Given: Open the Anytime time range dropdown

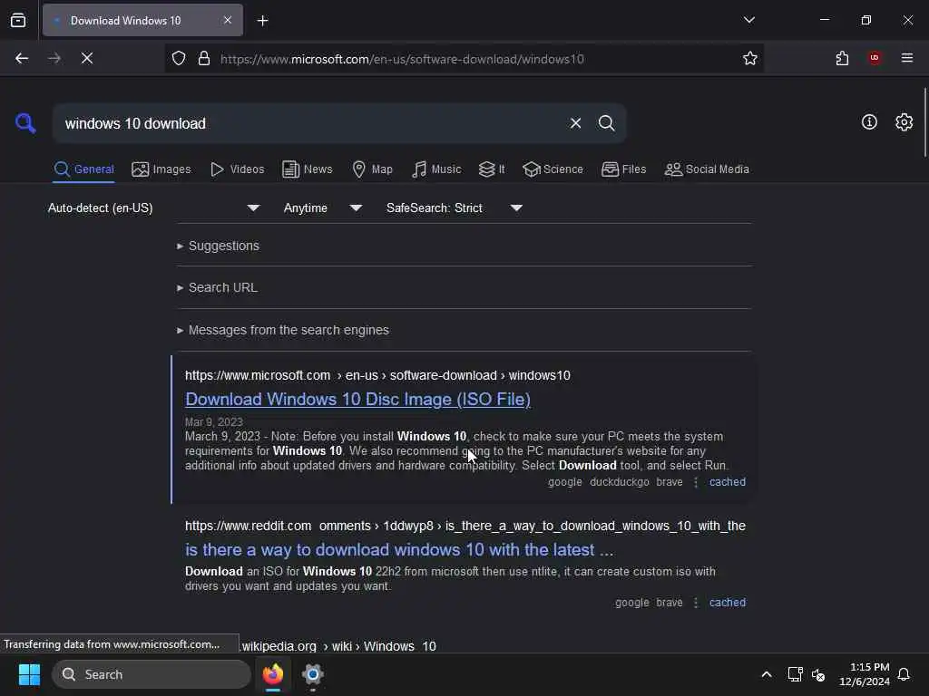Looking at the screenshot, I should click(x=322, y=208).
